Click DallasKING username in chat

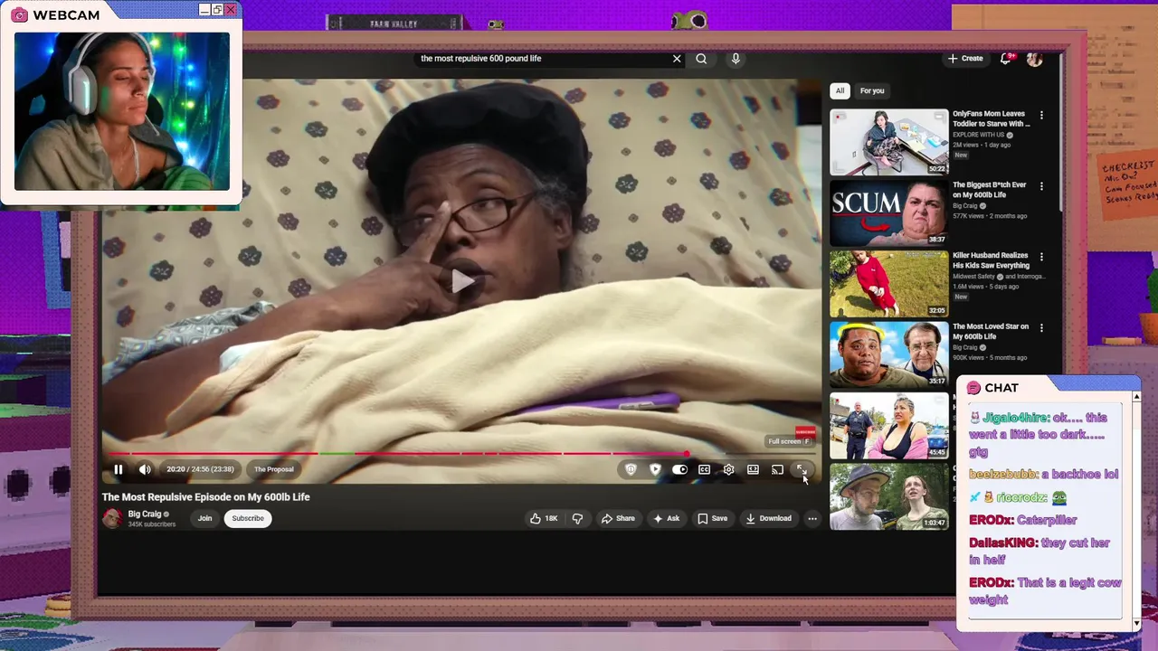coord(1002,542)
